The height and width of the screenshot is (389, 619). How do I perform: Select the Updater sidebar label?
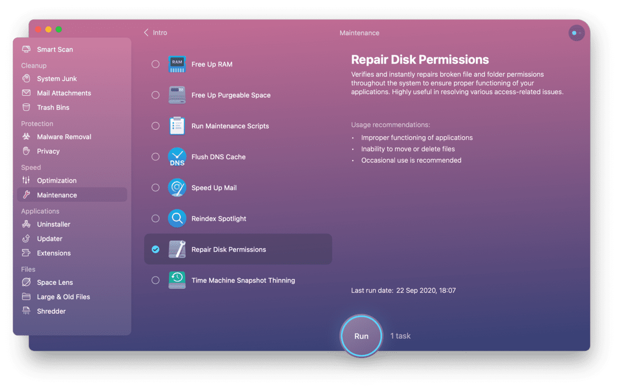50,238
